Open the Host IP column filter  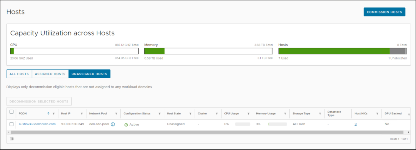coord(82,114)
